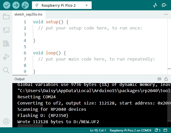Open the Debug sidebar panel
Image resolution: width=171 pixels, height=133 pixels.
click(6, 57)
